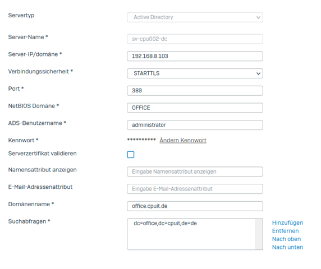Click the Ändern Kennwort link

tap(183, 140)
